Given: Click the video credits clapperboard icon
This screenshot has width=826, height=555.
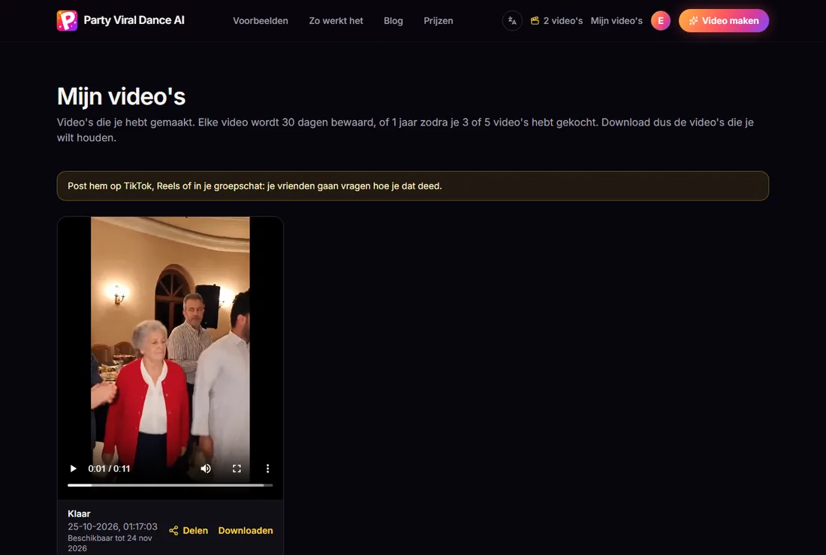Looking at the screenshot, I should point(535,20).
